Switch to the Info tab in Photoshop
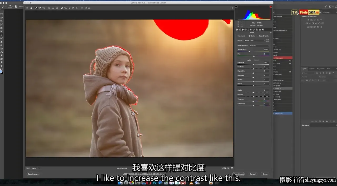The height and width of the screenshot is (186, 337). (329, 69)
